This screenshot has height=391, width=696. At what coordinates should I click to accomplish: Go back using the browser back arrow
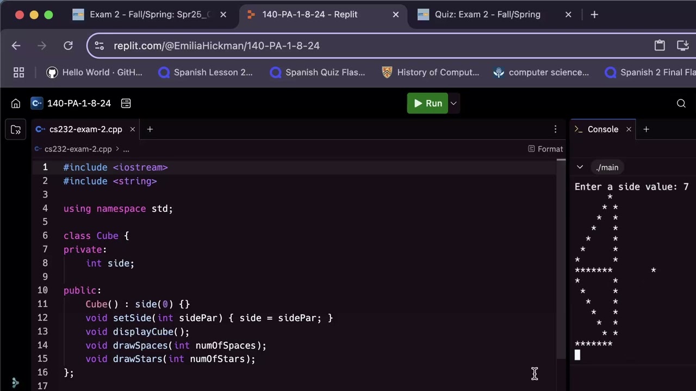point(16,46)
